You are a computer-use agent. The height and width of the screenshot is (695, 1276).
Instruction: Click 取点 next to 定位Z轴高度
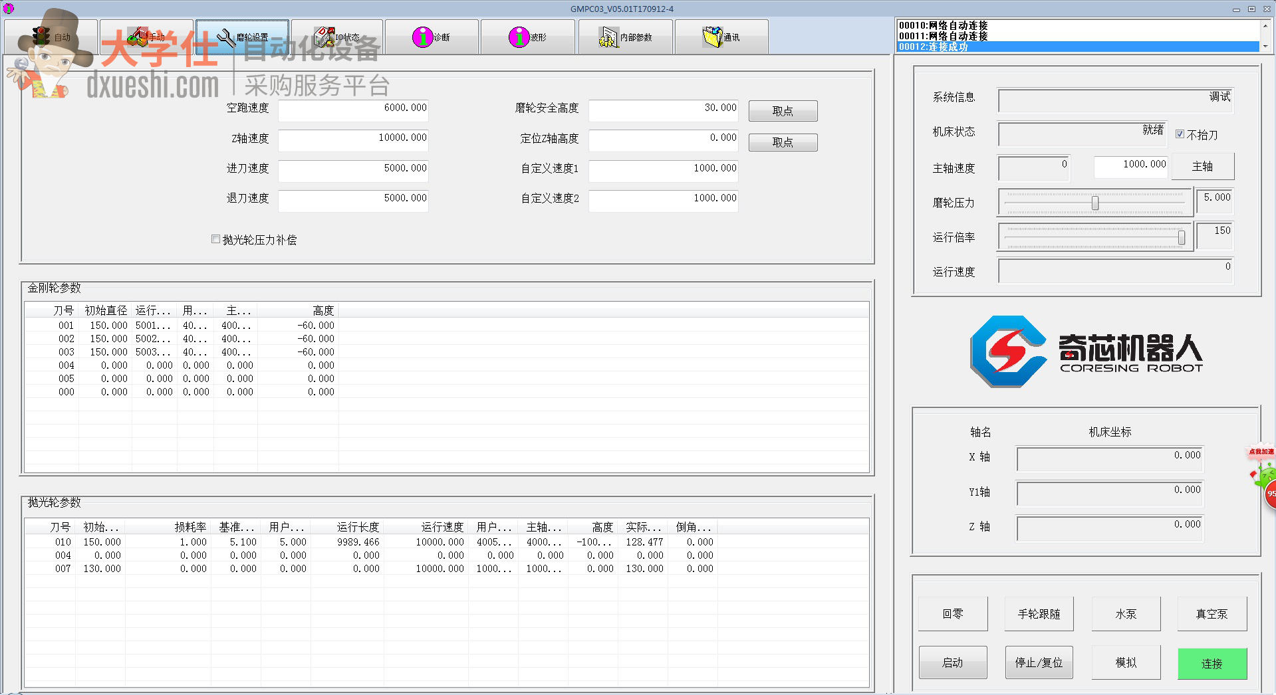[x=783, y=142]
